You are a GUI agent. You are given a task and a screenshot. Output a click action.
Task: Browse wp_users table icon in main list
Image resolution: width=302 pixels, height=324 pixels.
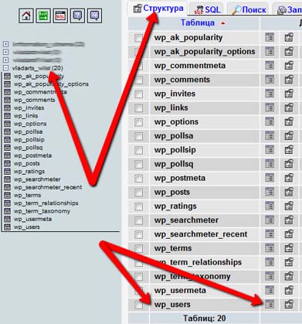coord(270,305)
